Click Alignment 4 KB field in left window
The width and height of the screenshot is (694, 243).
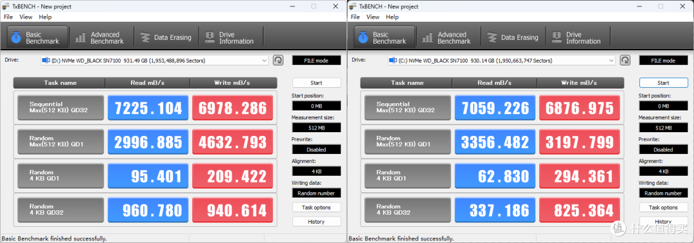click(316, 171)
